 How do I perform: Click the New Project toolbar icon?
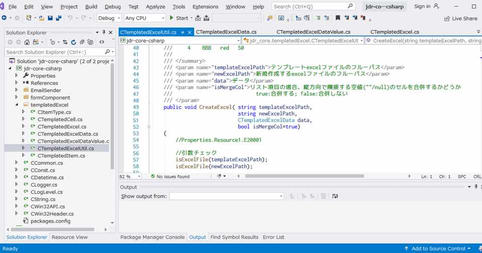pos(29,18)
